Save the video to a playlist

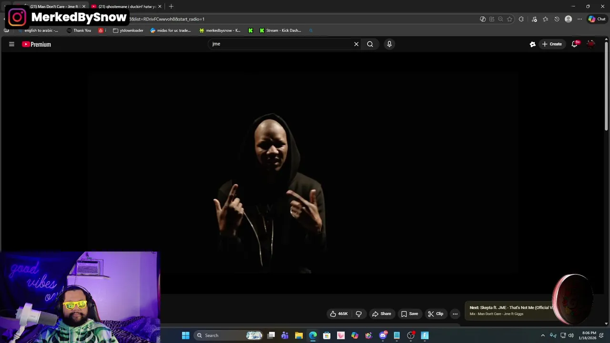point(410,314)
